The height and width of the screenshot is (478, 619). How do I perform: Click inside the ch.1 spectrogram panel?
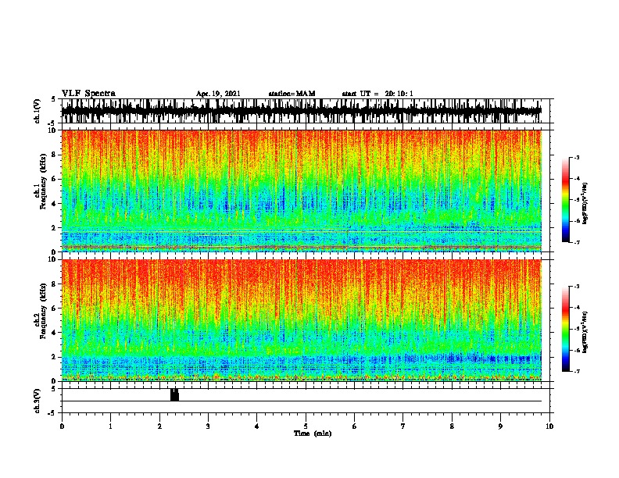click(x=302, y=191)
